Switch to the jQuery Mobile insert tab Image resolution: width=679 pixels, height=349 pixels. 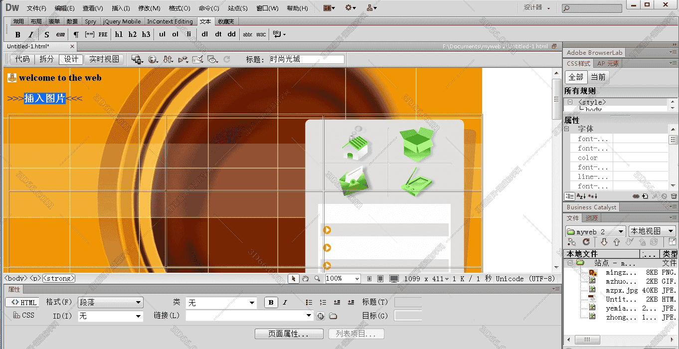coord(122,21)
